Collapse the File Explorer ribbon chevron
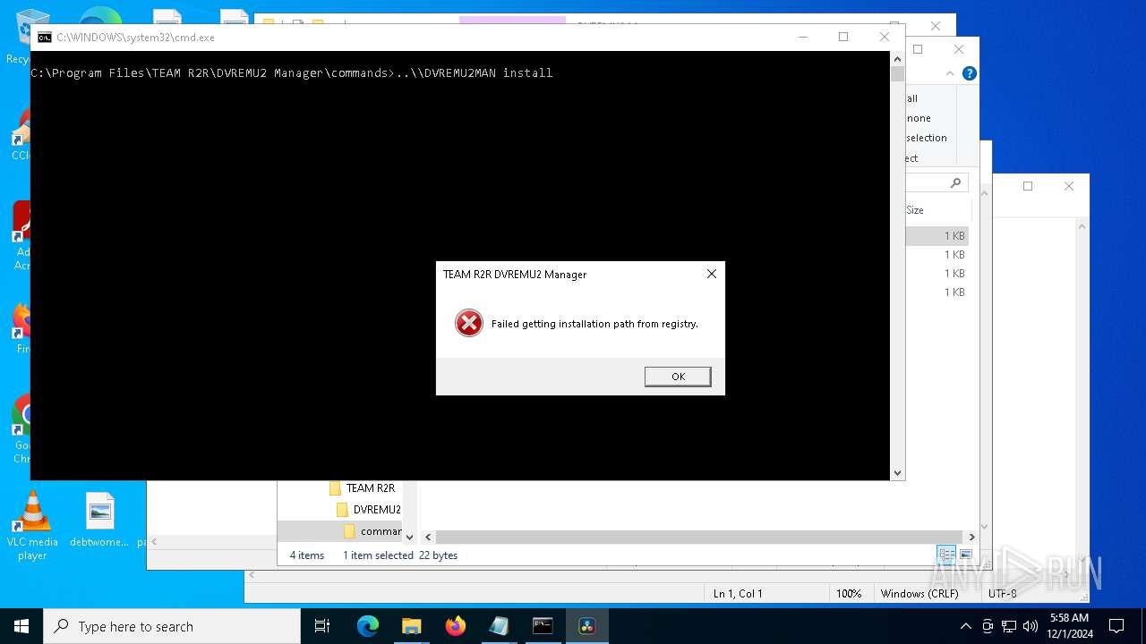 [950, 73]
